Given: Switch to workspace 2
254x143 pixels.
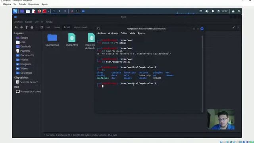Looking at the screenshot, I should [59, 11].
